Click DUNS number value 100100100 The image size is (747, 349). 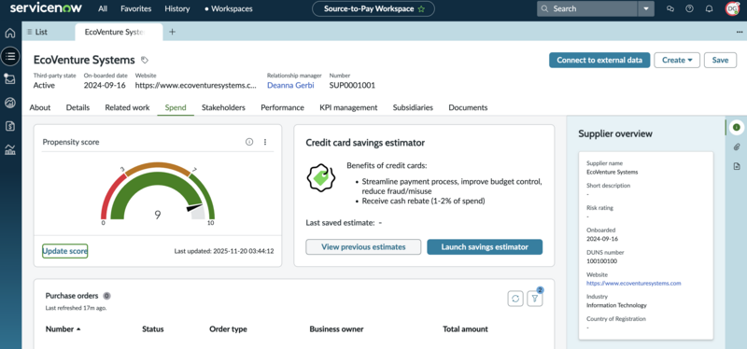[x=602, y=261]
